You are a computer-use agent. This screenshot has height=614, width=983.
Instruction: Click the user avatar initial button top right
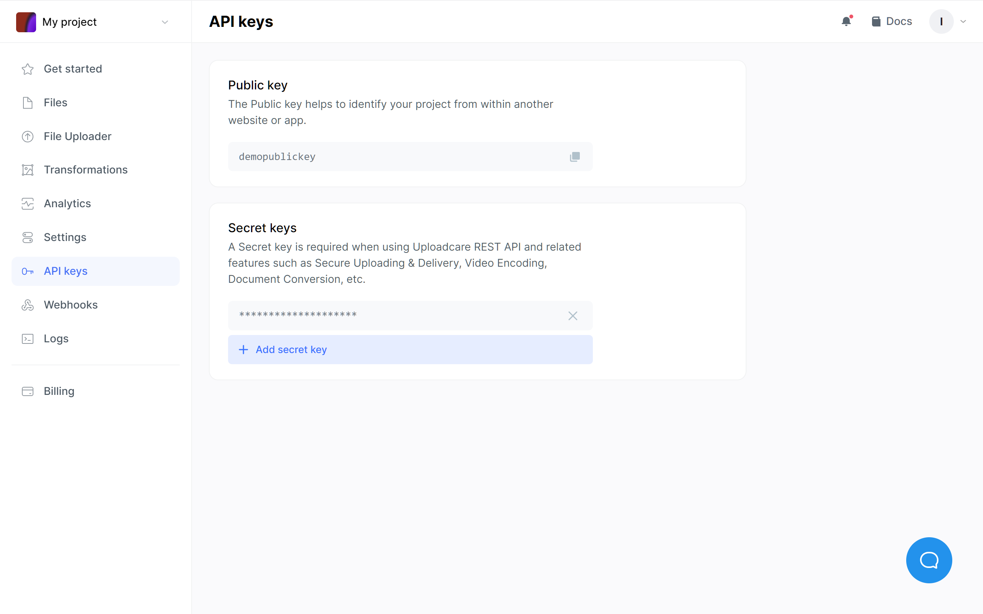point(942,21)
